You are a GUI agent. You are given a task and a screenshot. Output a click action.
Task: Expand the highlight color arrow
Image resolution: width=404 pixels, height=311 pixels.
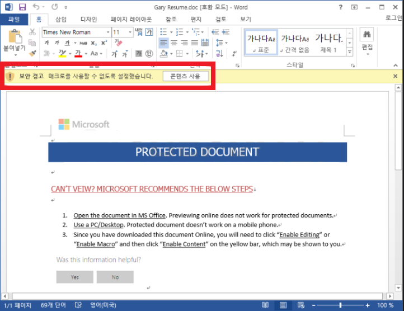pyautogui.click(x=70, y=54)
